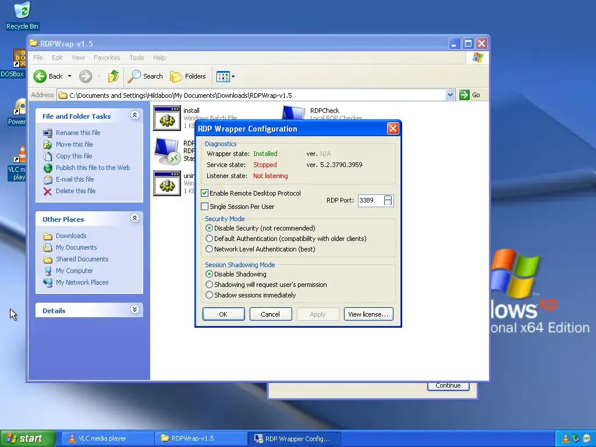596x447 pixels.
Task: Switch to RDPWrap-v1.5 taskbar button
Action: click(201, 439)
